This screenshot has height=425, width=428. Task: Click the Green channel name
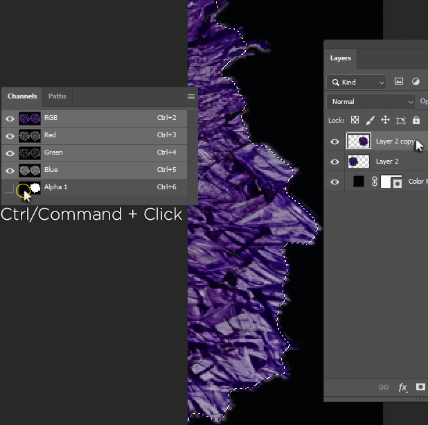pyautogui.click(x=53, y=153)
